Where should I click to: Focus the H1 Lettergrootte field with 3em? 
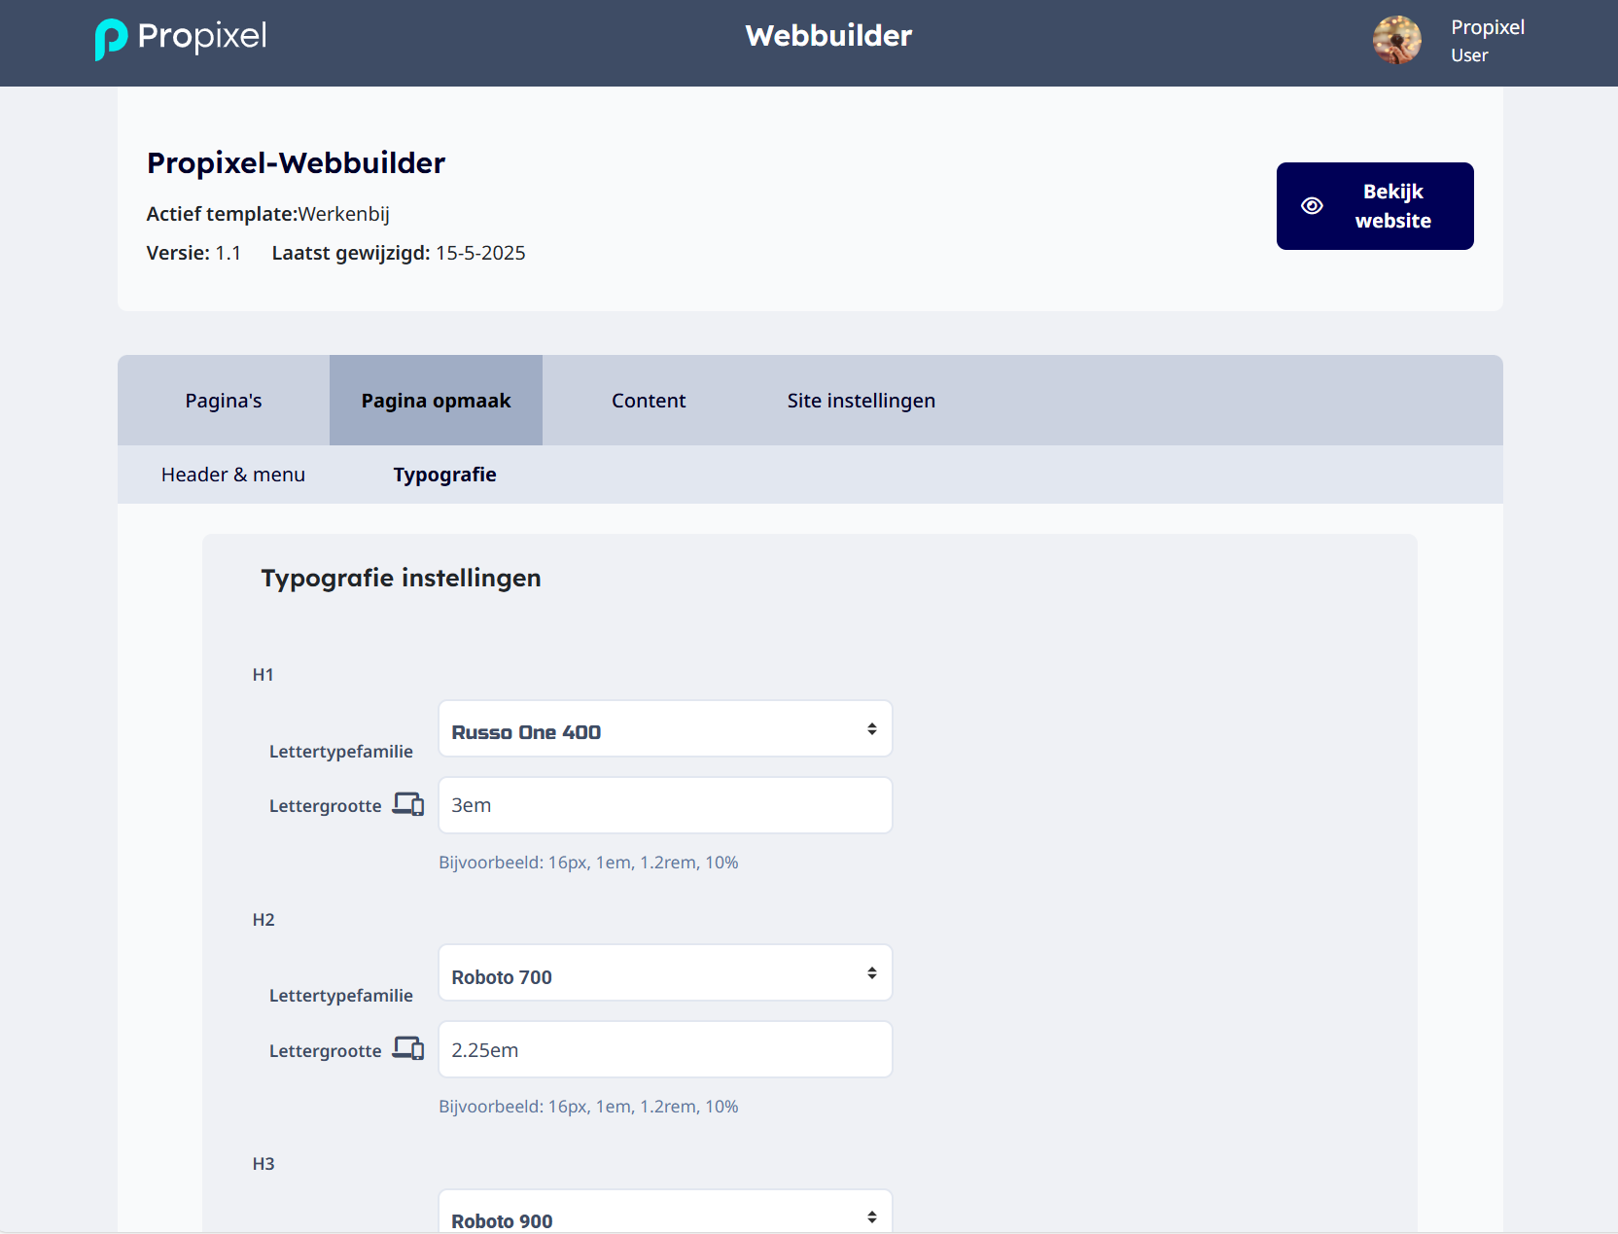[665, 805]
